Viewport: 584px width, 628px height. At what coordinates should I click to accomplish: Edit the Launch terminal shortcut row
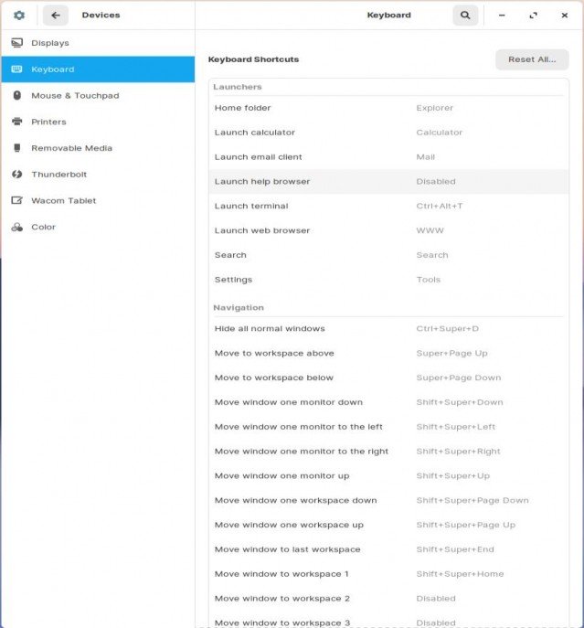pos(388,206)
